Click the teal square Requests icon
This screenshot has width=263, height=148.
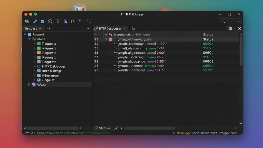(x=39, y=48)
